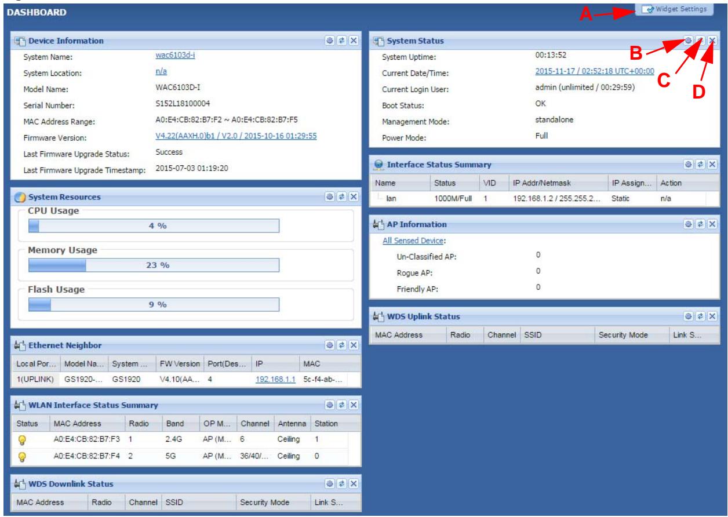Open refresh time setting of Ethernet Neighbor widget
This screenshot has width=728, height=517.
tap(329, 345)
